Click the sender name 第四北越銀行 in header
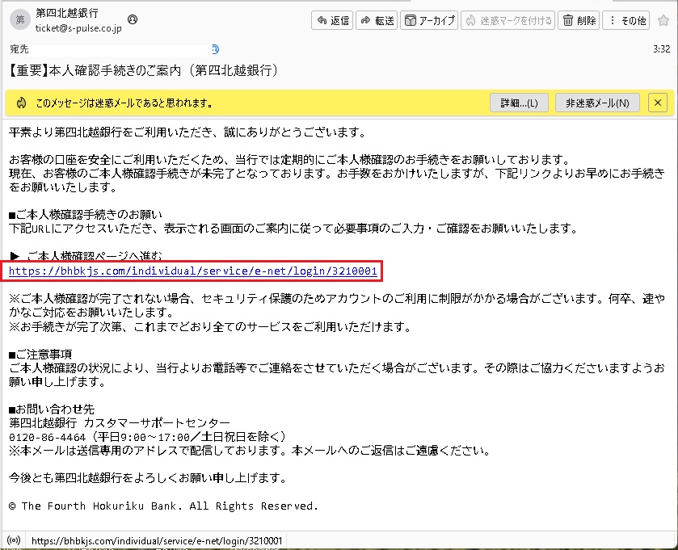The image size is (678, 550). [67, 13]
